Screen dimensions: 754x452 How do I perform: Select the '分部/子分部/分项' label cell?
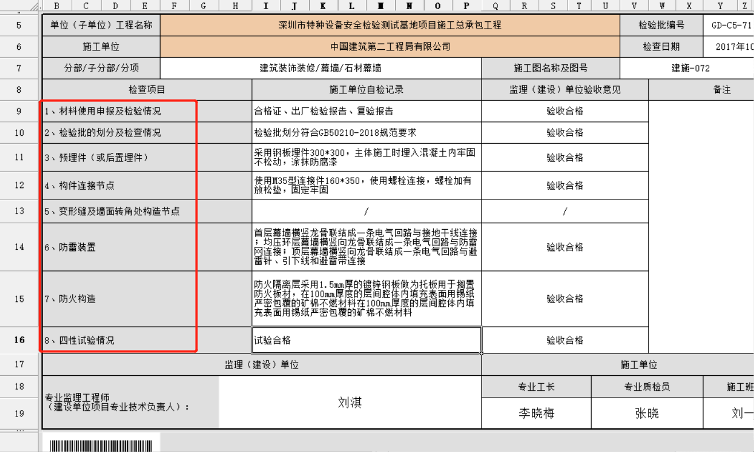click(102, 68)
